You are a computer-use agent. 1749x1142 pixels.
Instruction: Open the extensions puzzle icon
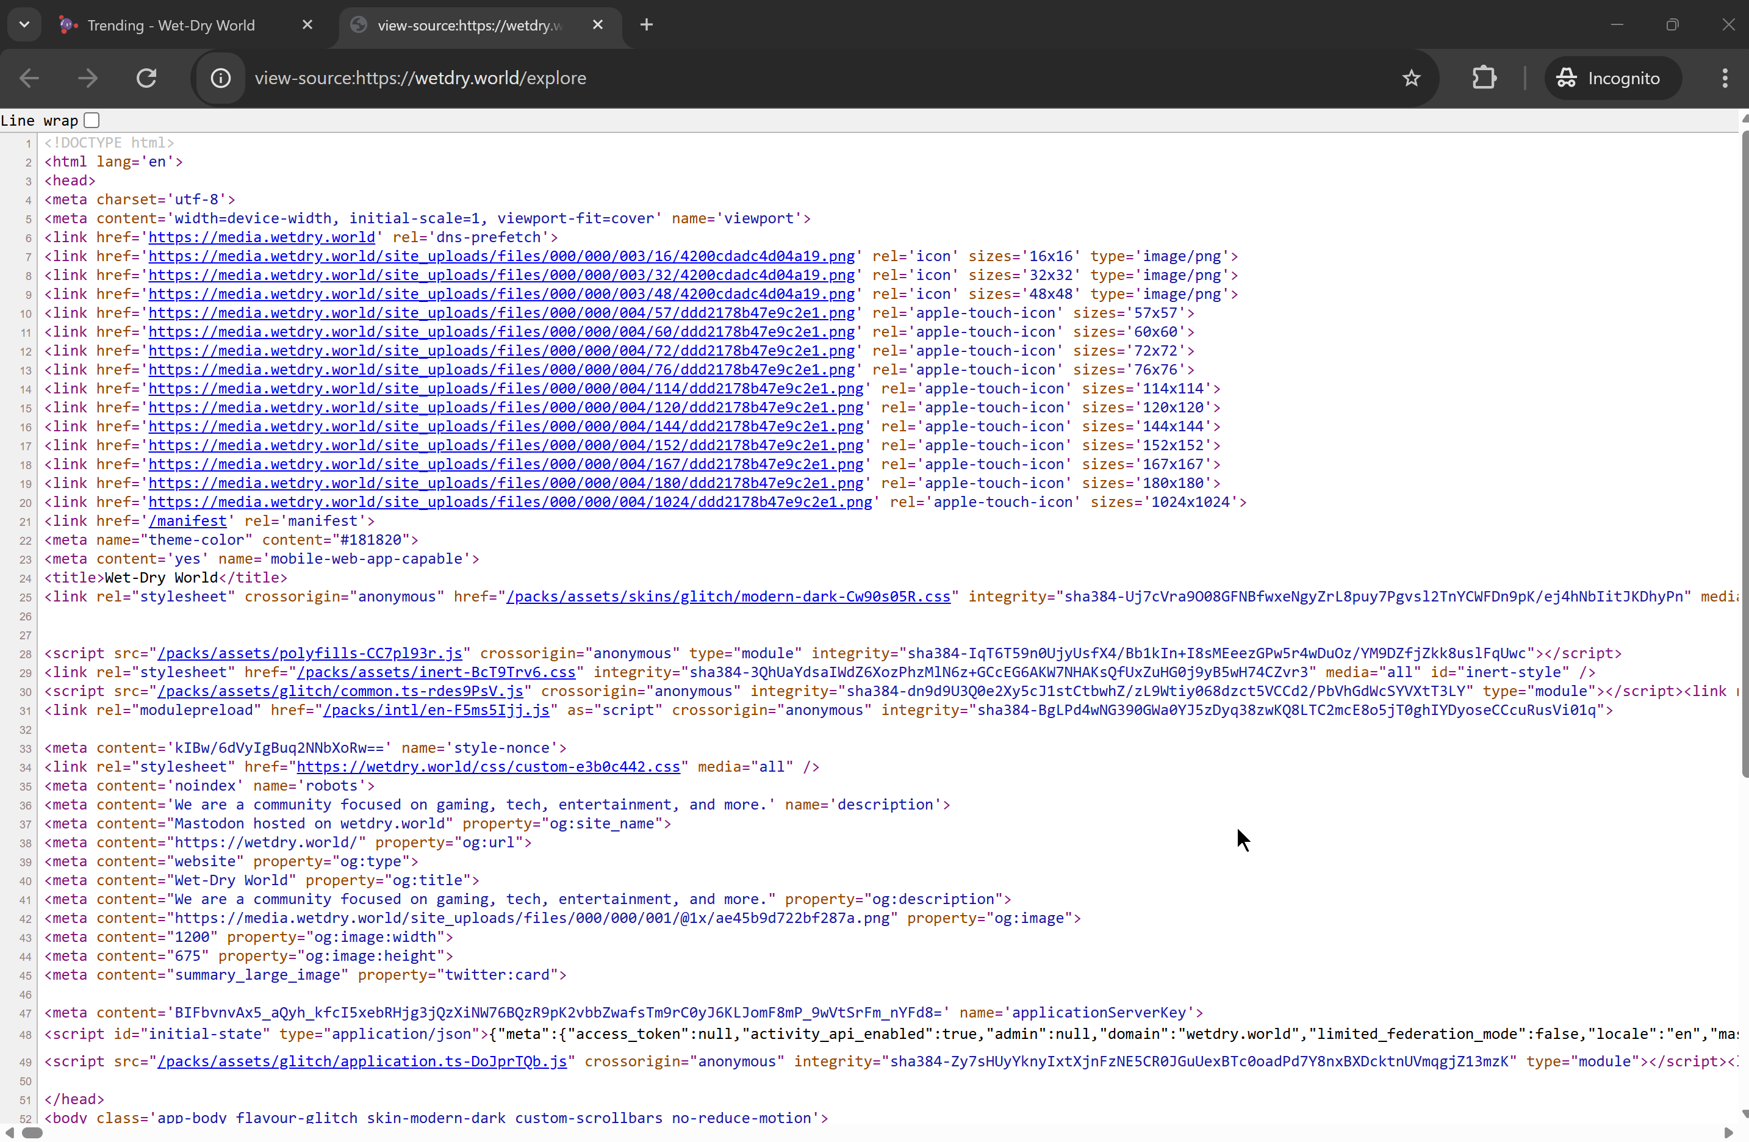[1484, 78]
